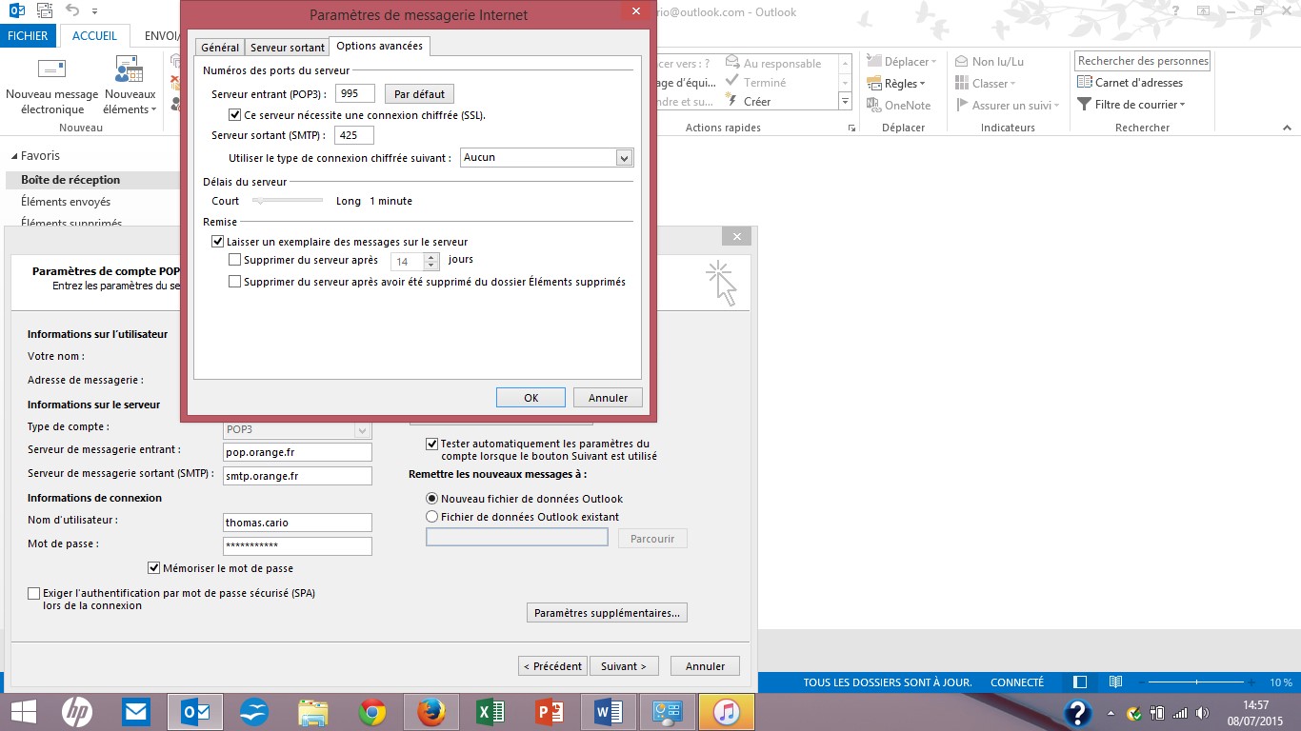This screenshot has width=1301, height=731.
Task: Select Fichier de données Outlook existant
Action: (x=432, y=517)
